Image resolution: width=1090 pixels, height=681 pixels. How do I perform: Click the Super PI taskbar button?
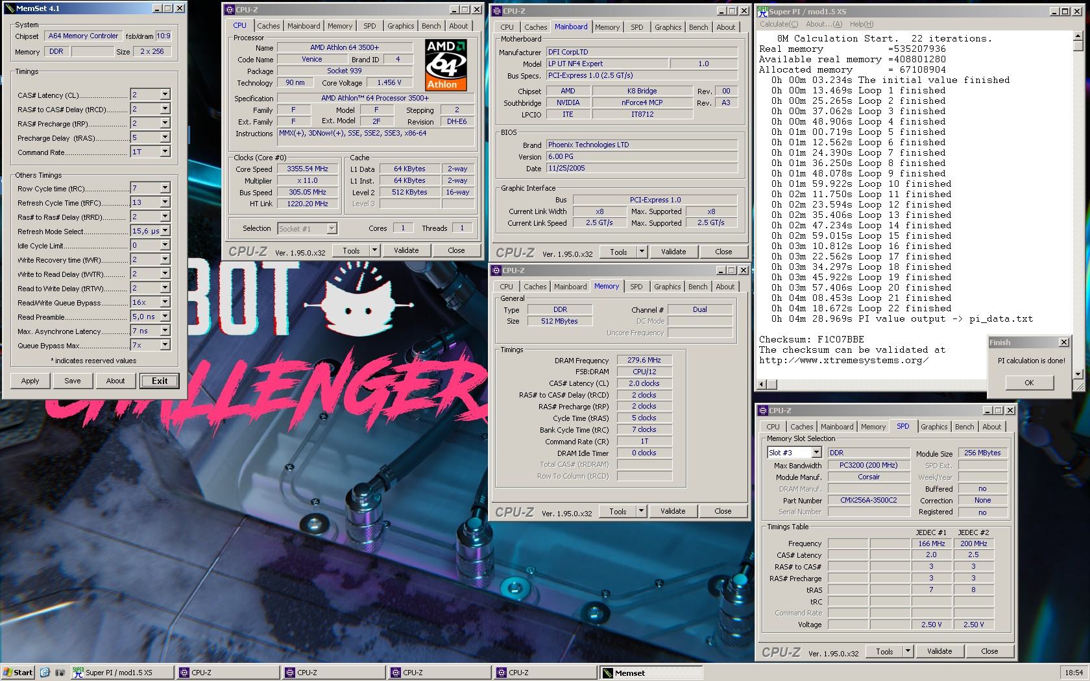click(122, 673)
